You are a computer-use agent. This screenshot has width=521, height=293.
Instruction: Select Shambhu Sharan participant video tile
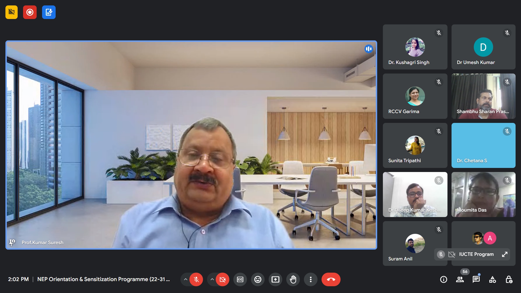pos(483,96)
